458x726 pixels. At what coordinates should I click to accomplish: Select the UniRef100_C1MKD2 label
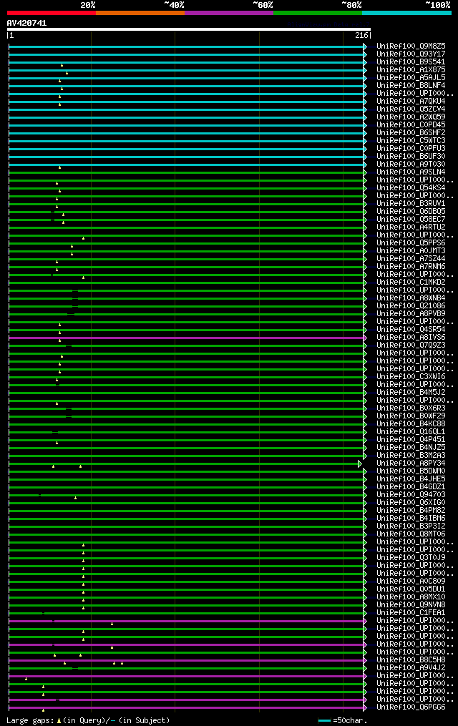coord(411,283)
